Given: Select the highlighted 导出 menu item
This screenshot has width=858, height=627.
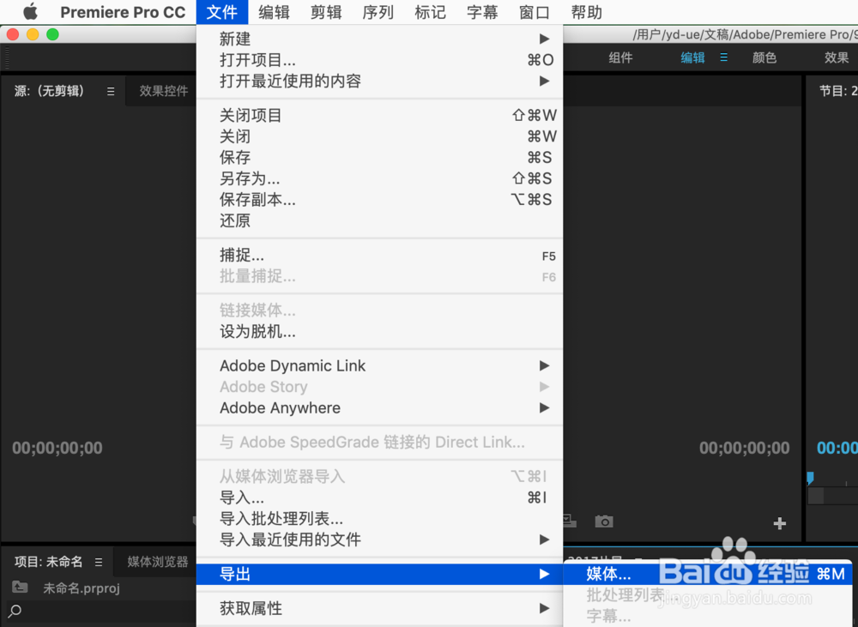Looking at the screenshot, I should coord(379,574).
